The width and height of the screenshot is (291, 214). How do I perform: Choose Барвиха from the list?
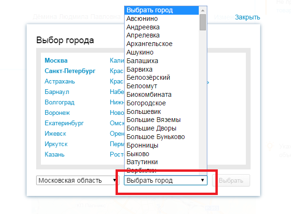point(139,70)
